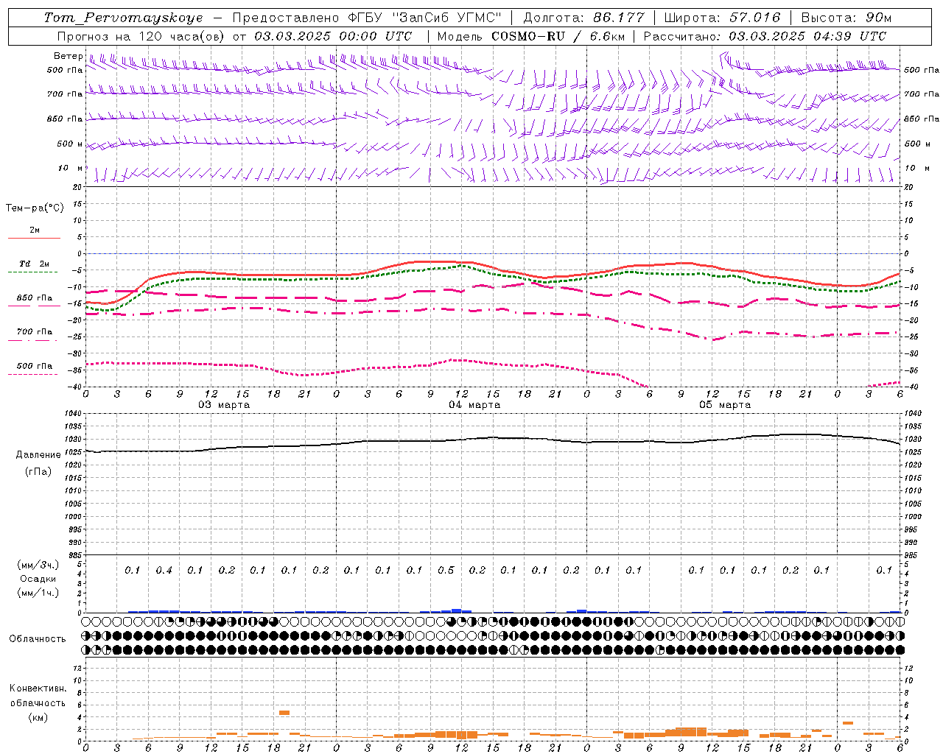This screenshot has width=943, height=754.
Task: Click the Ветер wind panel label
Action: pos(68,56)
